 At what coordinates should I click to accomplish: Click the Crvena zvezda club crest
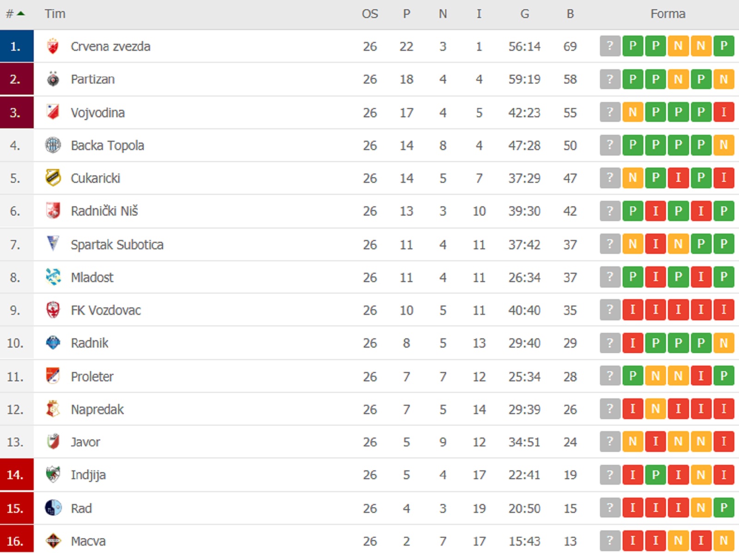point(53,46)
